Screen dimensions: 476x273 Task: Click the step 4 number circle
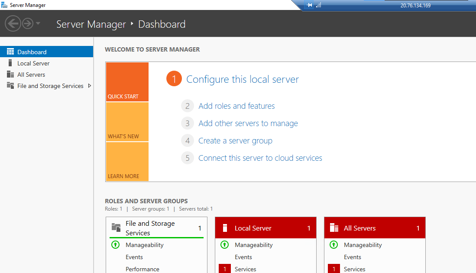point(187,140)
